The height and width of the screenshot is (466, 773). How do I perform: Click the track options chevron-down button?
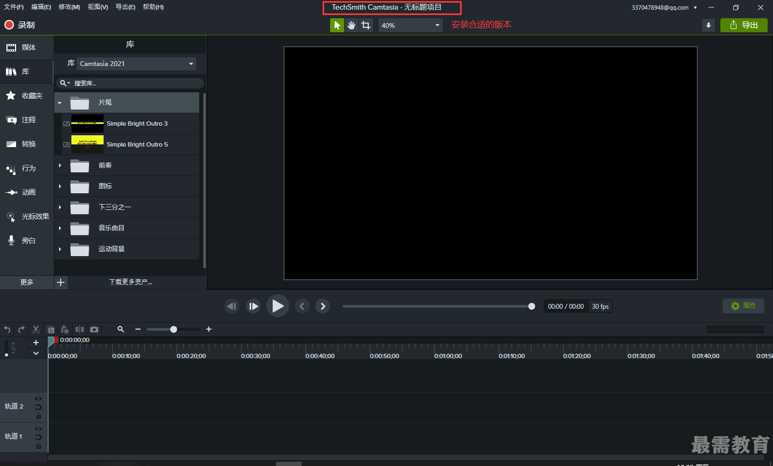(x=36, y=353)
